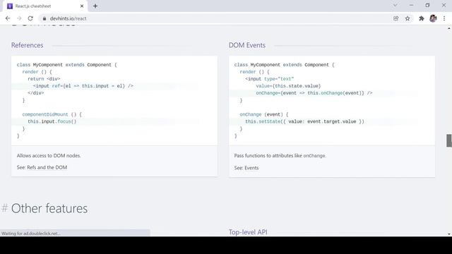Follow the Refs and the DOM link
Viewport: 452px width, 254px height.
pos(47,167)
